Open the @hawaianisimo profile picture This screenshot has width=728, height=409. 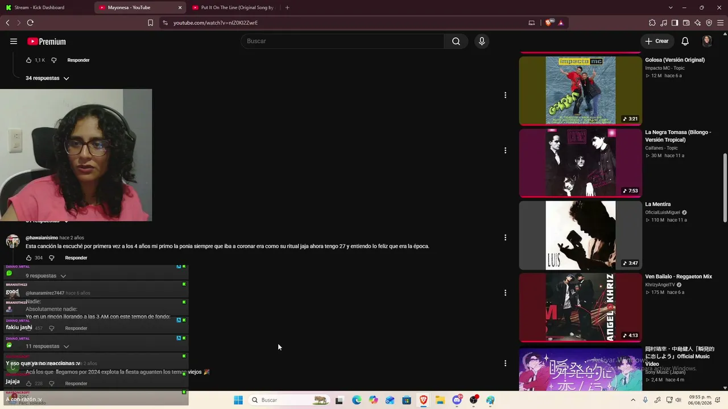[13, 241]
